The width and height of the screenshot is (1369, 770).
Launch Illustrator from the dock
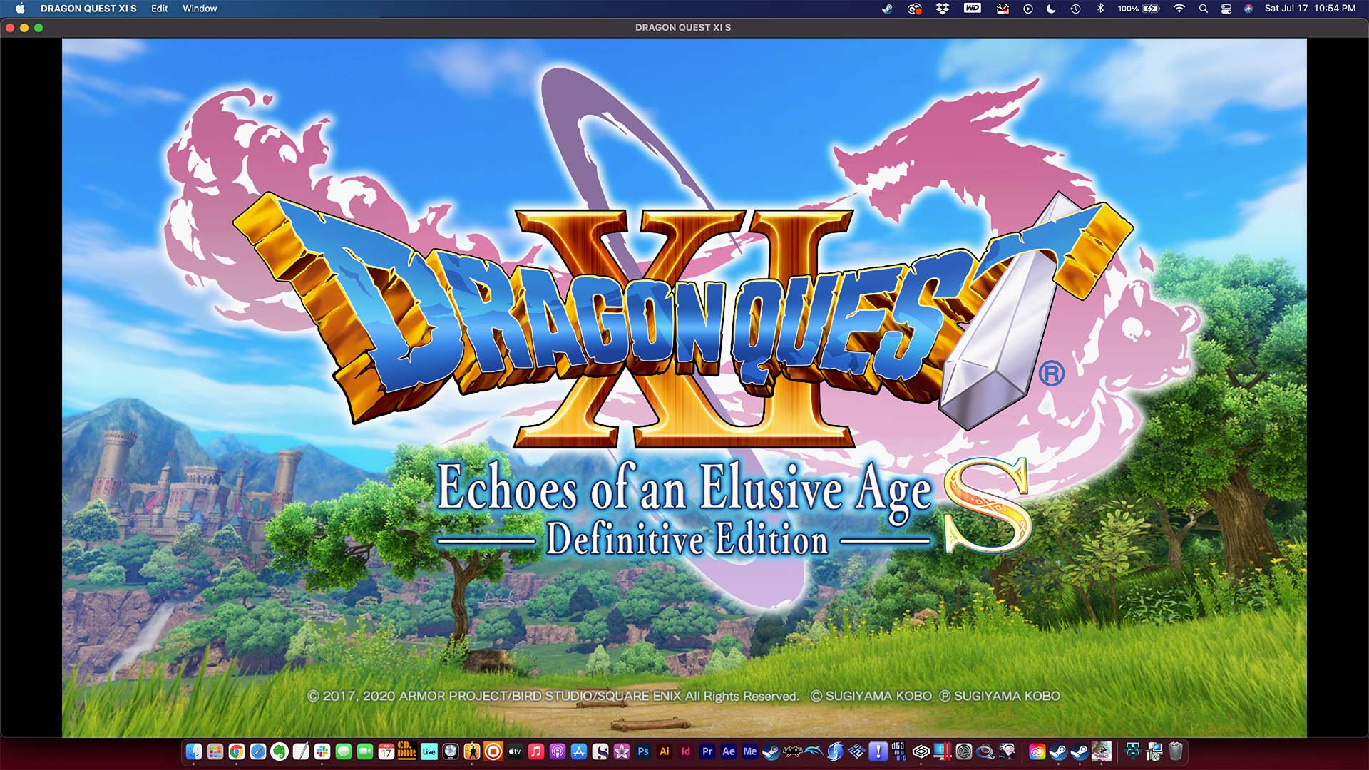(x=664, y=751)
